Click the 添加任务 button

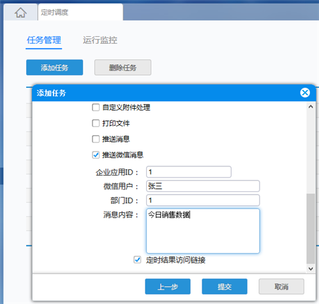[54, 67]
